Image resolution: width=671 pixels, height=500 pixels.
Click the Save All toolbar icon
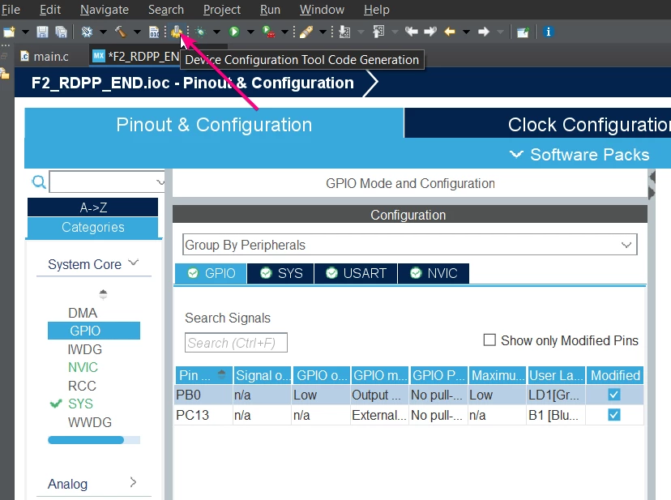click(x=62, y=32)
